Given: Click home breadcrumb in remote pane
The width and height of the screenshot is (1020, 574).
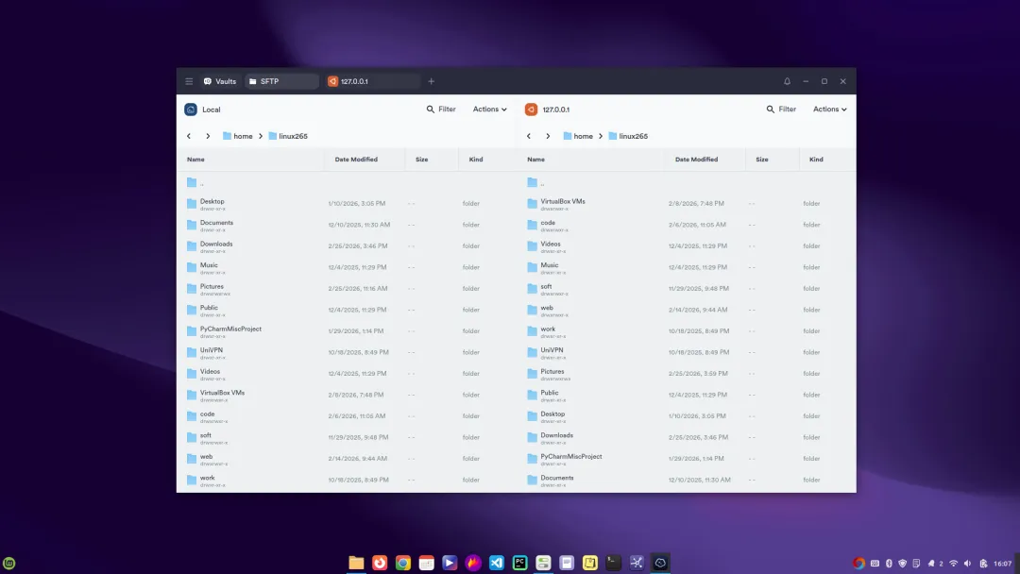Looking at the screenshot, I should point(578,136).
